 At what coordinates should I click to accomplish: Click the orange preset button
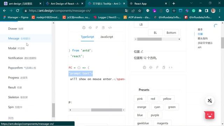141,107
